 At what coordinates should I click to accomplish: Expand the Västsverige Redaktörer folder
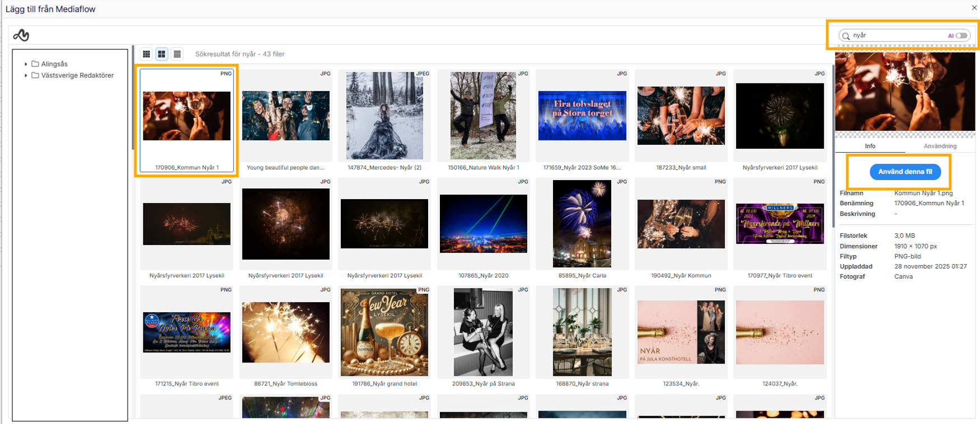tap(26, 75)
